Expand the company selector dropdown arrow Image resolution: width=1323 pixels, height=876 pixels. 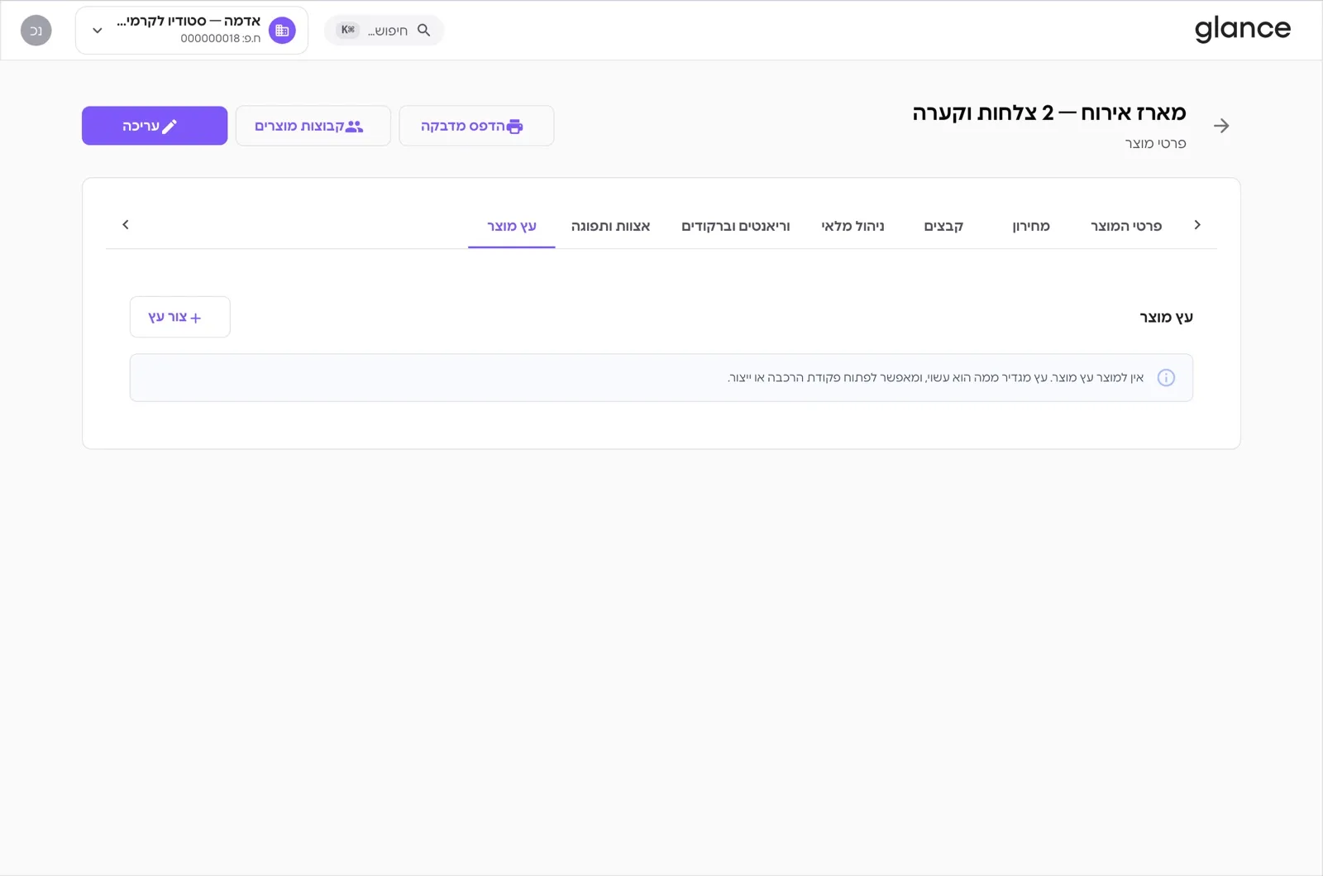98,31
